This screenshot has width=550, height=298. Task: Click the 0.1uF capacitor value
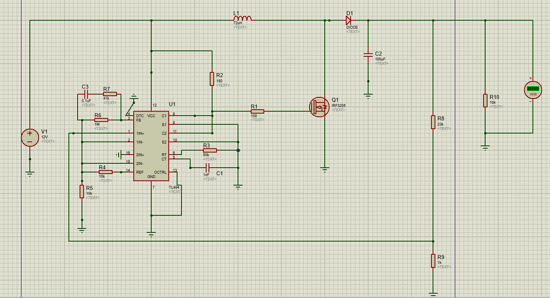86,101
